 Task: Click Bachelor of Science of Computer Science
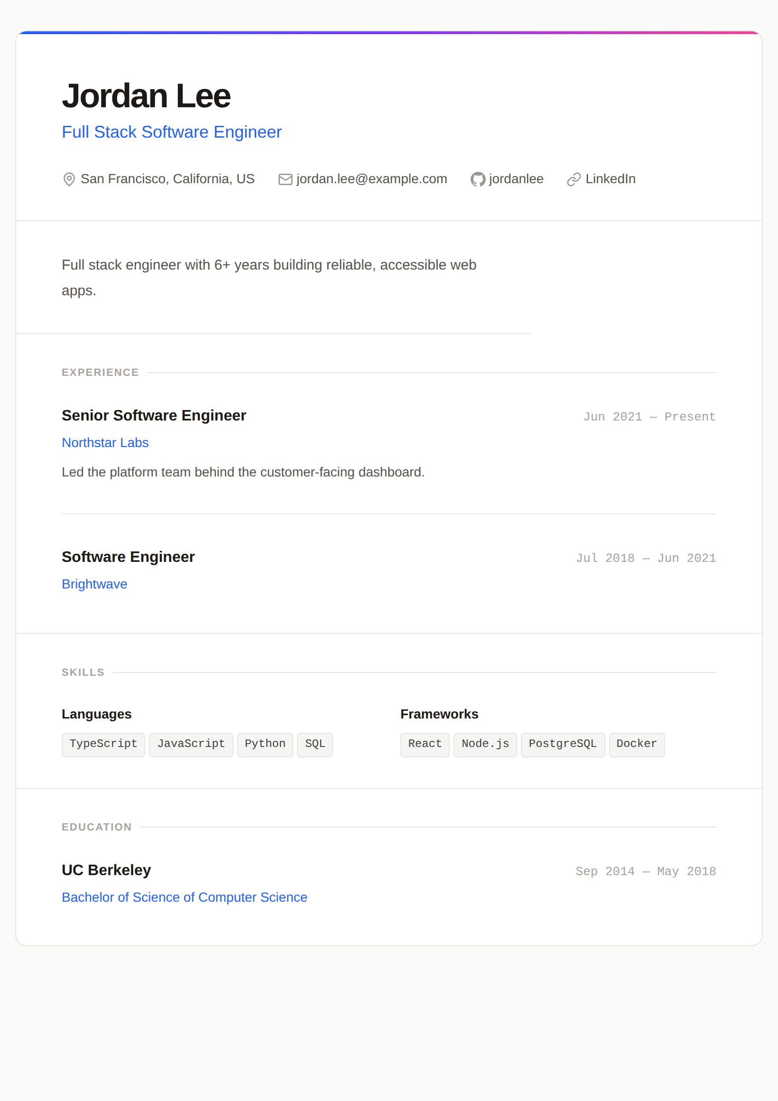(185, 897)
